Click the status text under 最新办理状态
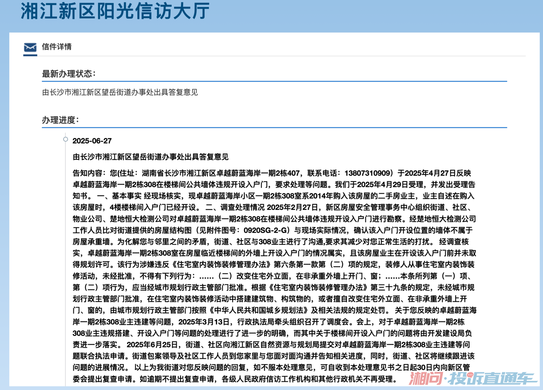This screenshot has width=543, height=390. click(x=120, y=92)
